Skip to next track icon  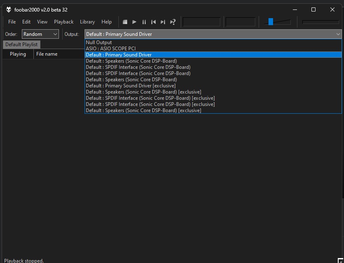click(163, 22)
